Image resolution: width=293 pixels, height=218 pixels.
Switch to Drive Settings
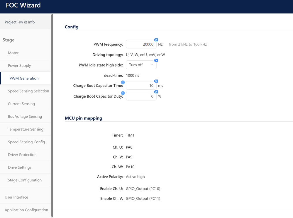point(20,168)
